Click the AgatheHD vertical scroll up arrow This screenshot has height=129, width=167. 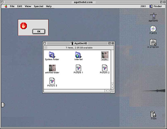coord(112,85)
